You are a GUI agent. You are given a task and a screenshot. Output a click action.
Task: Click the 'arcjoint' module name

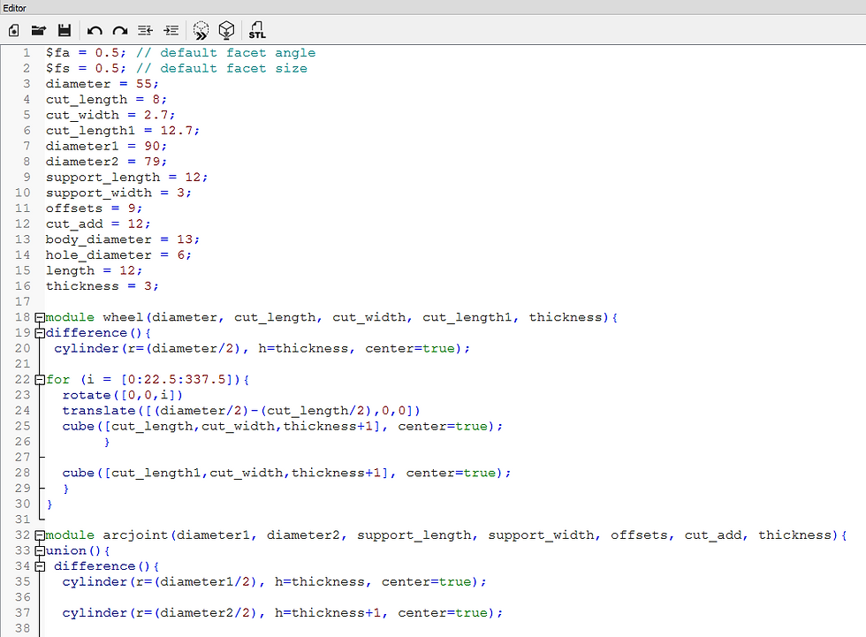pos(135,535)
